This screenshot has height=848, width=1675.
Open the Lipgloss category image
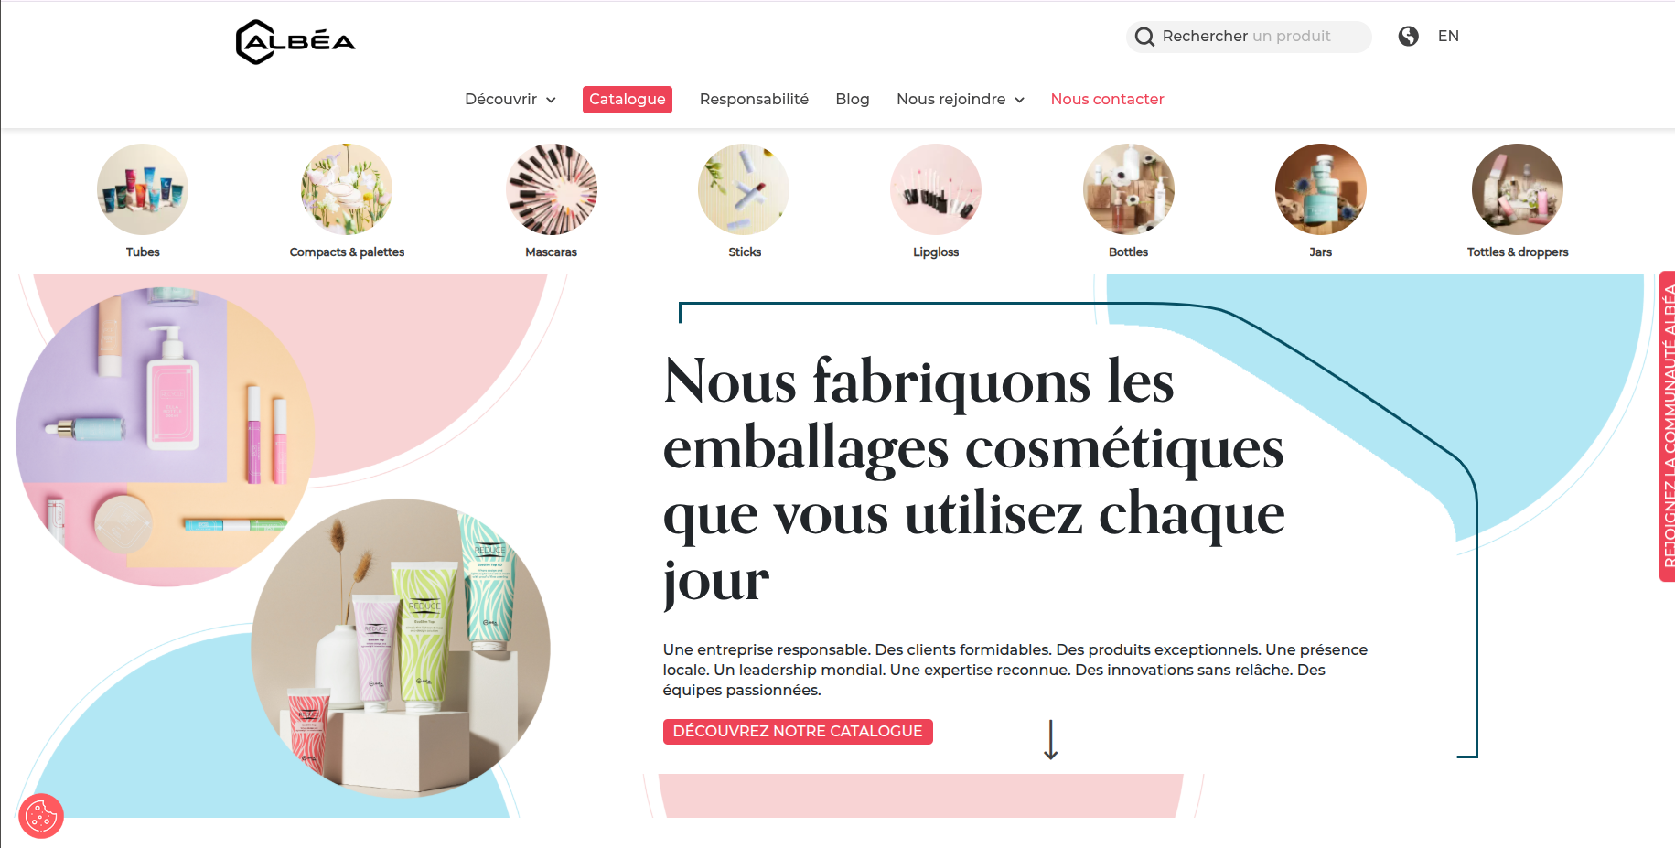936,189
